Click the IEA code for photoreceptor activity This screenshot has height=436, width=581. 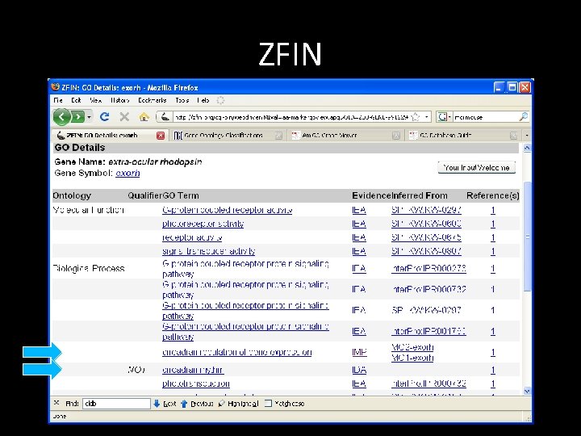pos(359,224)
